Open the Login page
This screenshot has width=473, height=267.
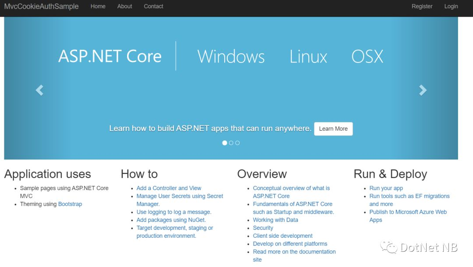(x=451, y=6)
